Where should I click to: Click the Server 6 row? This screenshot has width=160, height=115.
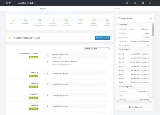point(134,70)
